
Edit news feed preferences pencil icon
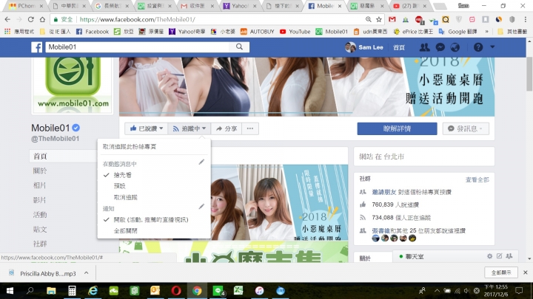(x=201, y=162)
